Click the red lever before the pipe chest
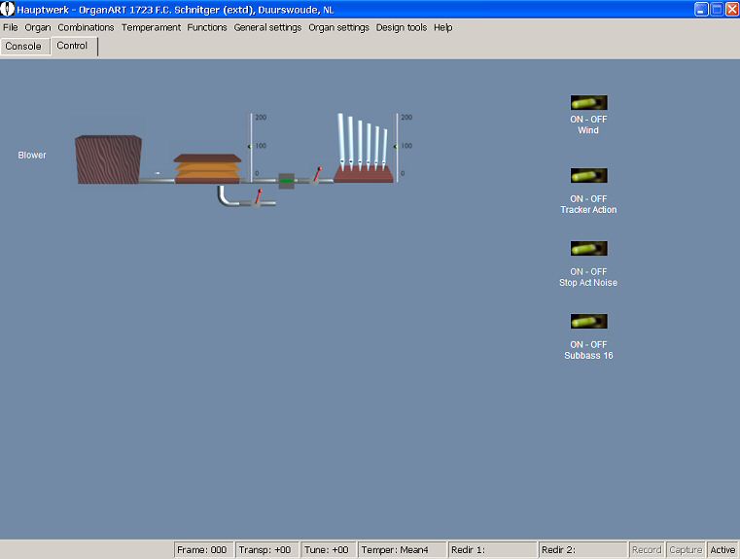 tap(318, 174)
